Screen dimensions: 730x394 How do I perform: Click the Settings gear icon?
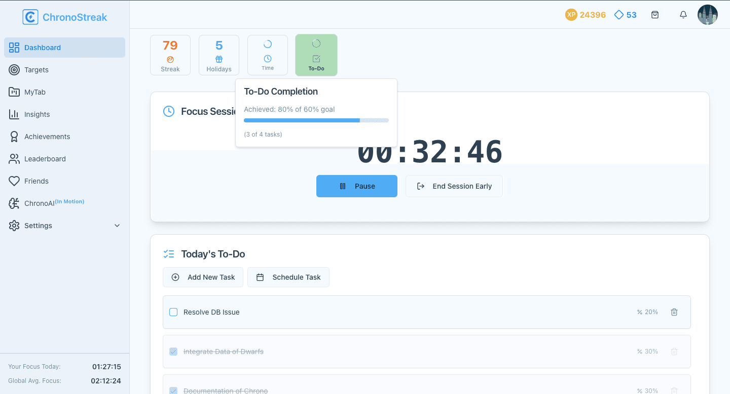click(14, 226)
